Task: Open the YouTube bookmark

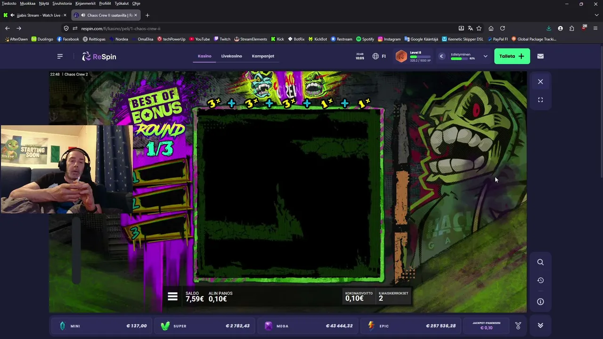Action: pyautogui.click(x=199, y=39)
